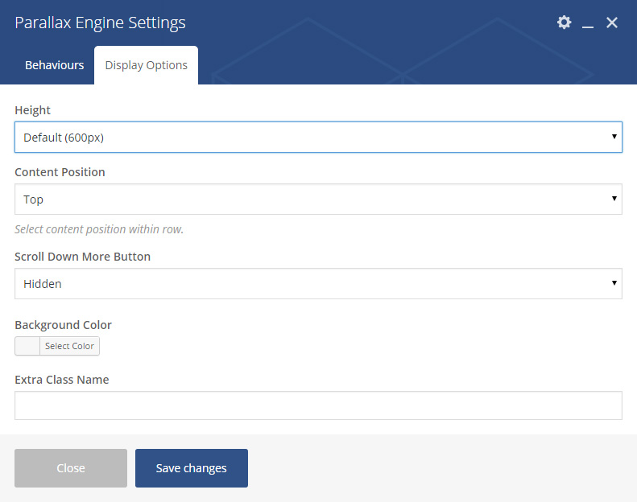Screen dimensions: 637x502
Task: Click the Height field label
Action: click(x=32, y=110)
